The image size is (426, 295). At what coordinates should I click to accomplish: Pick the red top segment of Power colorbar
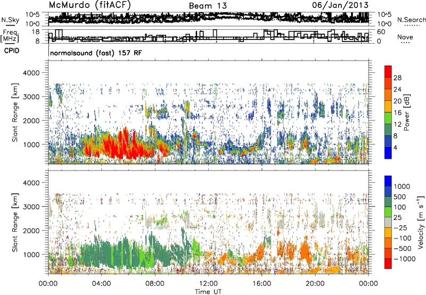pyautogui.click(x=388, y=72)
